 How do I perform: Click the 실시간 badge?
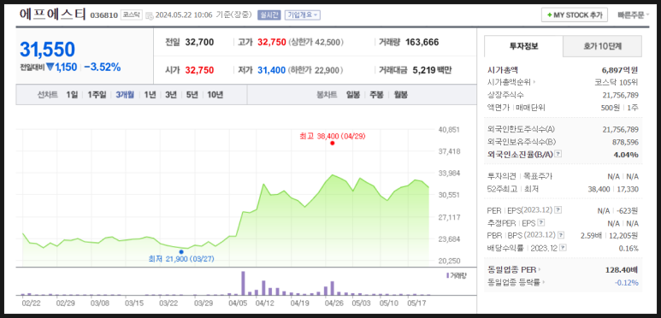(x=269, y=15)
